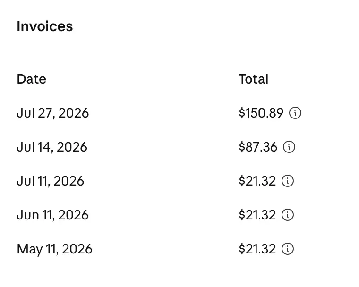The image size is (359, 287).
Task: Select the Jul 27, 2026 invoice date
Action: point(52,113)
